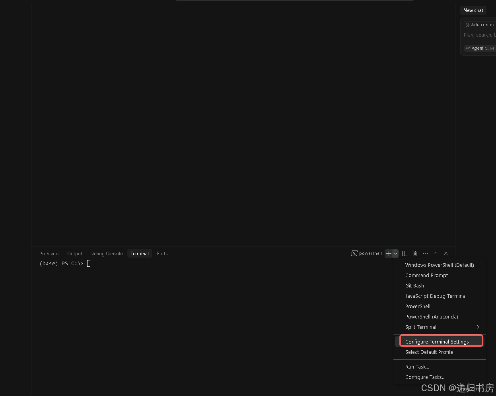Open the Agent mode selector
Screen dimensions: 496x396
tap(480, 48)
